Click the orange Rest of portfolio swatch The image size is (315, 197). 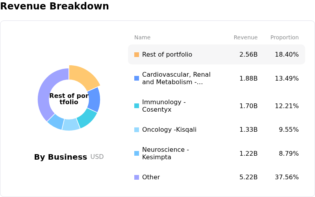click(137, 55)
